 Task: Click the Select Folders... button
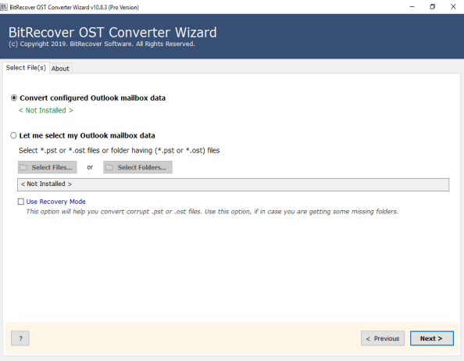(x=137, y=167)
